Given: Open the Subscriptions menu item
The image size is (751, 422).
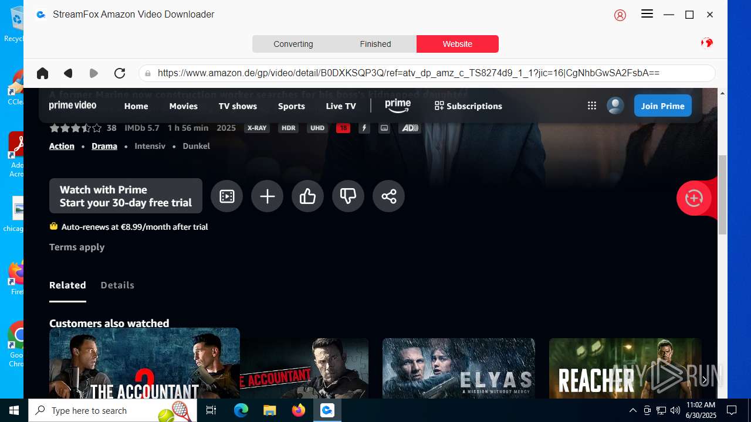Looking at the screenshot, I should pos(468,106).
